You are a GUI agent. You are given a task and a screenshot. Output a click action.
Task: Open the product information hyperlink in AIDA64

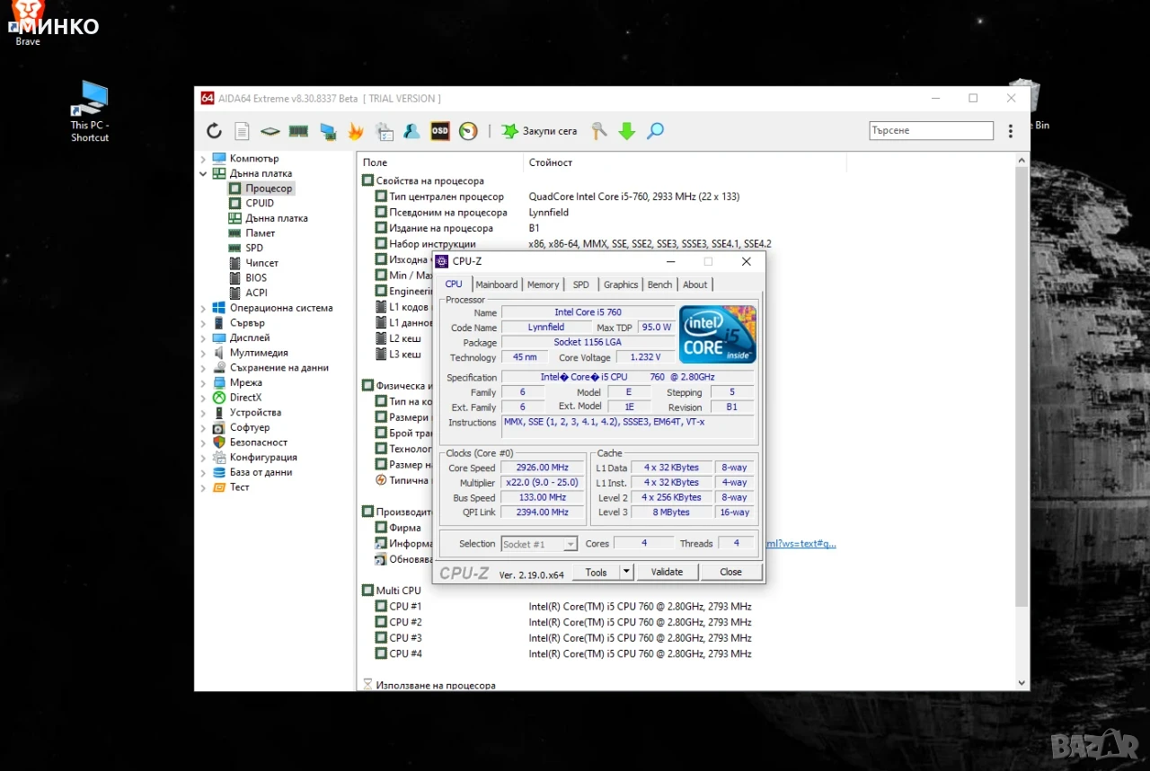click(800, 544)
